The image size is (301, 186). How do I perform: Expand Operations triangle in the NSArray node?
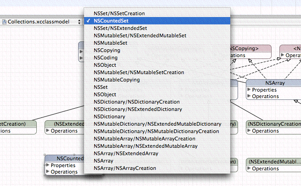point(250,96)
